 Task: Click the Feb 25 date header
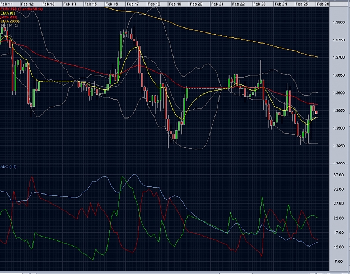[x=302, y=4]
